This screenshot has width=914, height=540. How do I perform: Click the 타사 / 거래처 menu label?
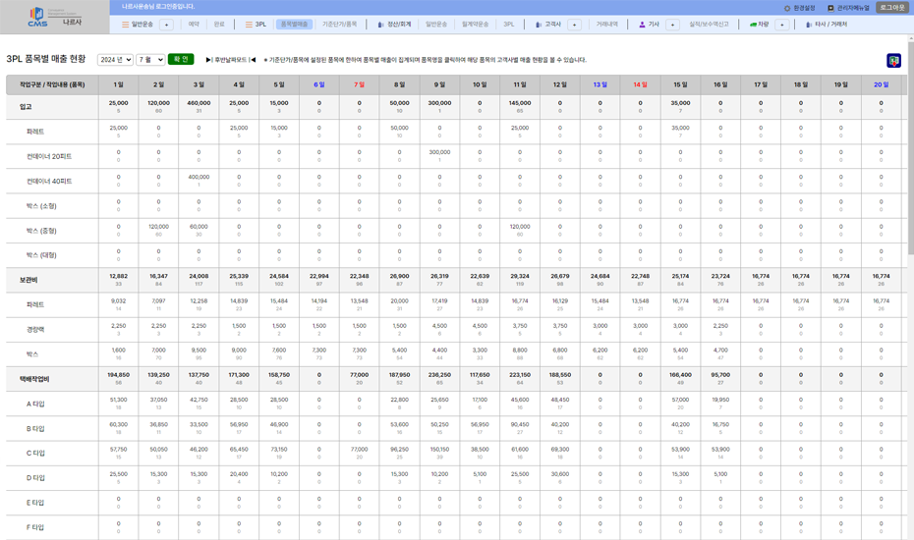click(830, 25)
